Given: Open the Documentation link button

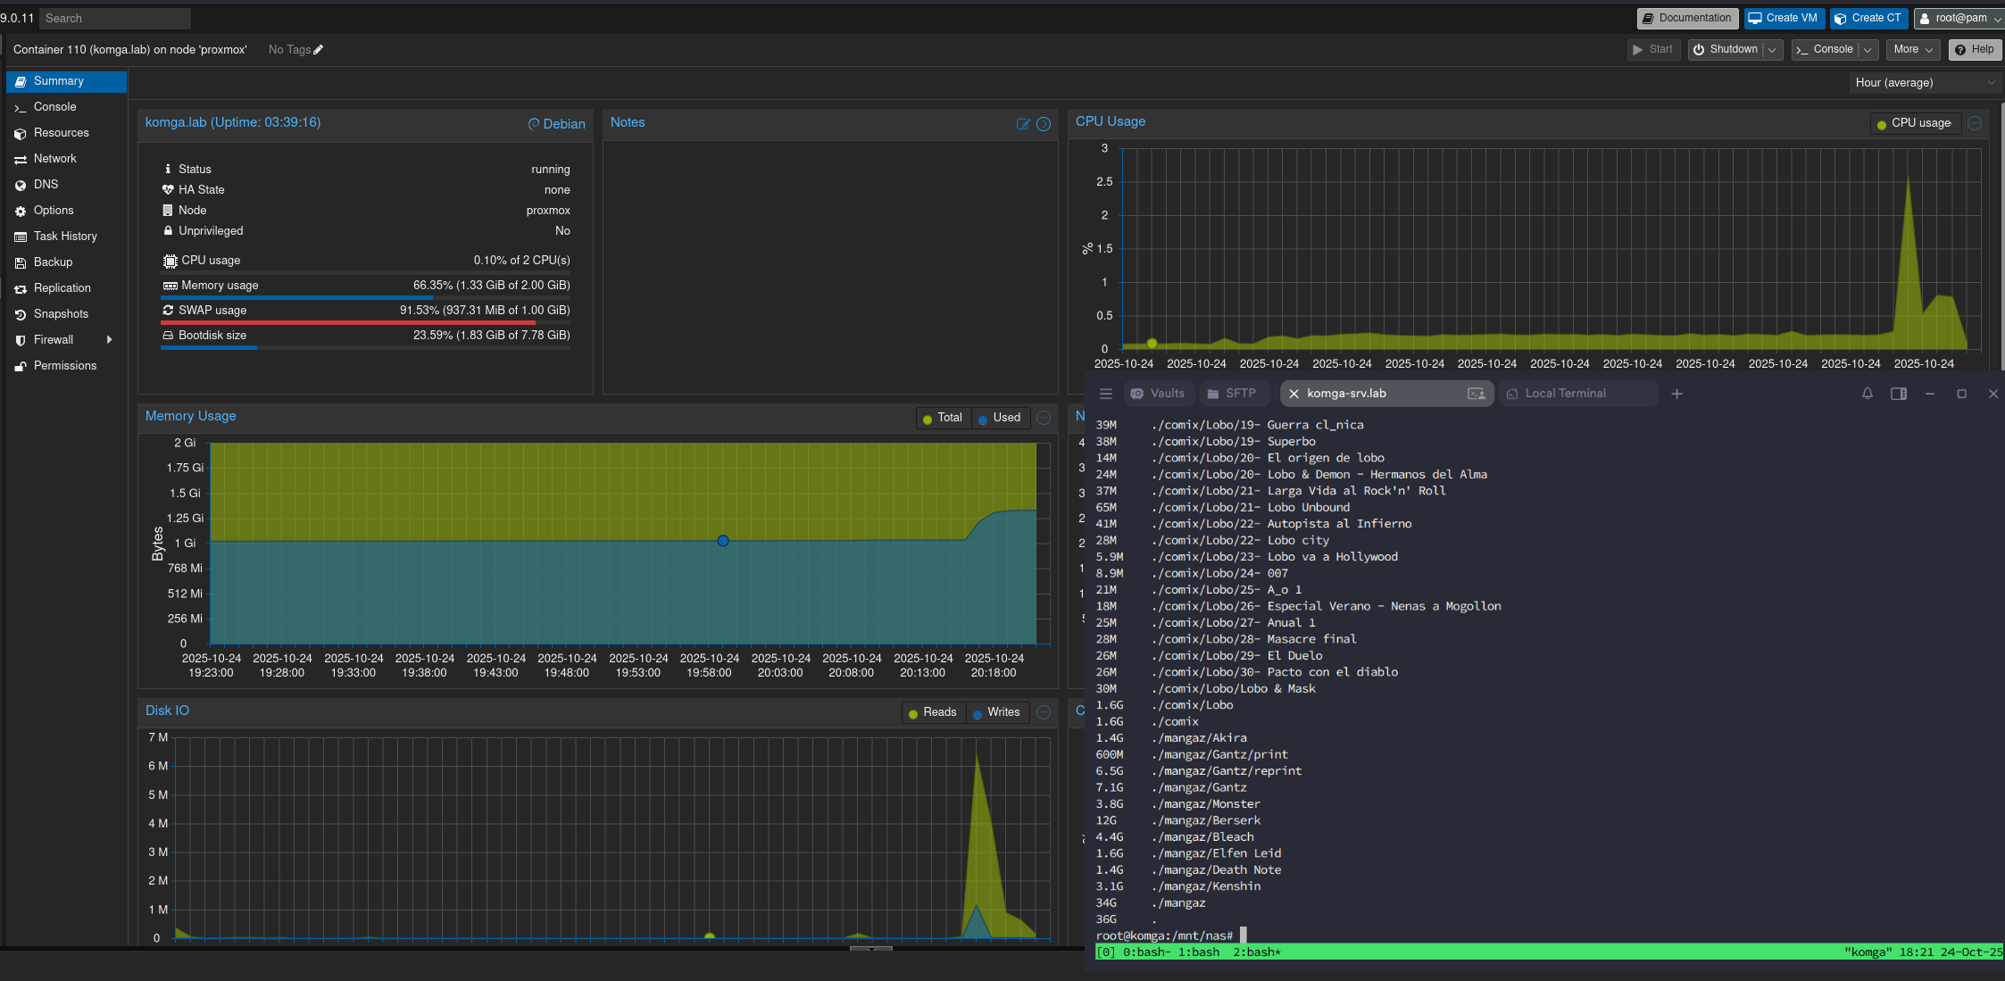Looking at the screenshot, I should tap(1686, 18).
